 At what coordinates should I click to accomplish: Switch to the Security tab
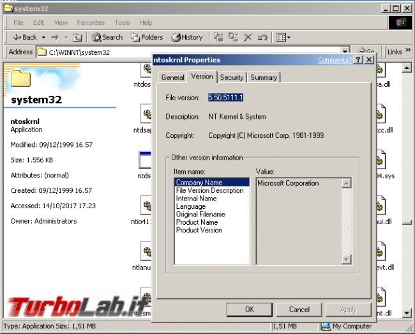232,77
